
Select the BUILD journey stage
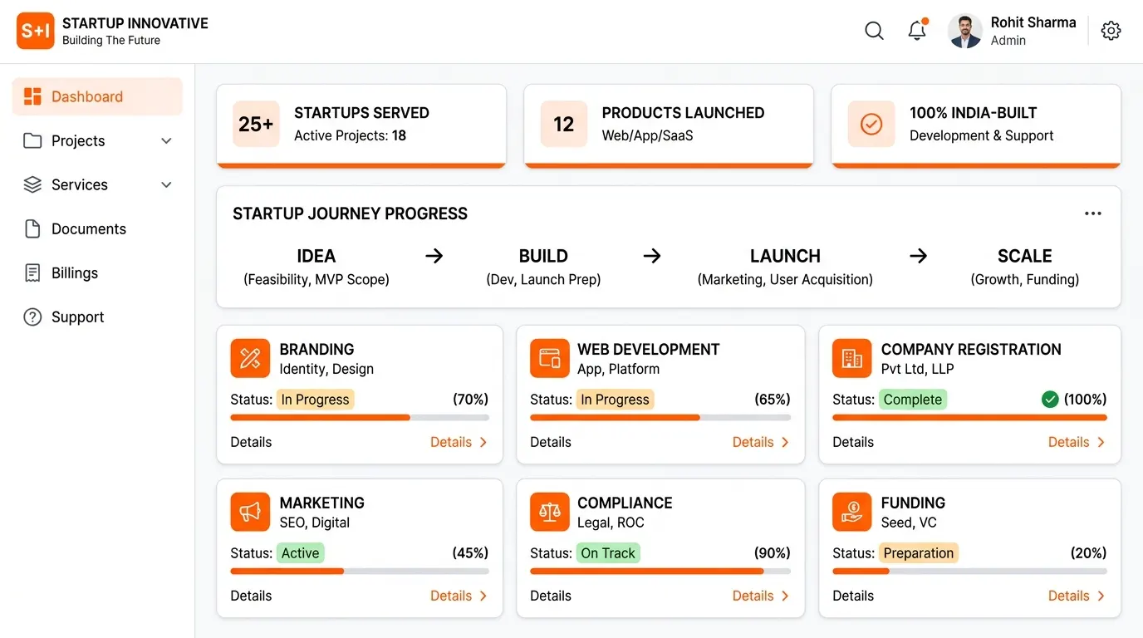pyautogui.click(x=543, y=267)
